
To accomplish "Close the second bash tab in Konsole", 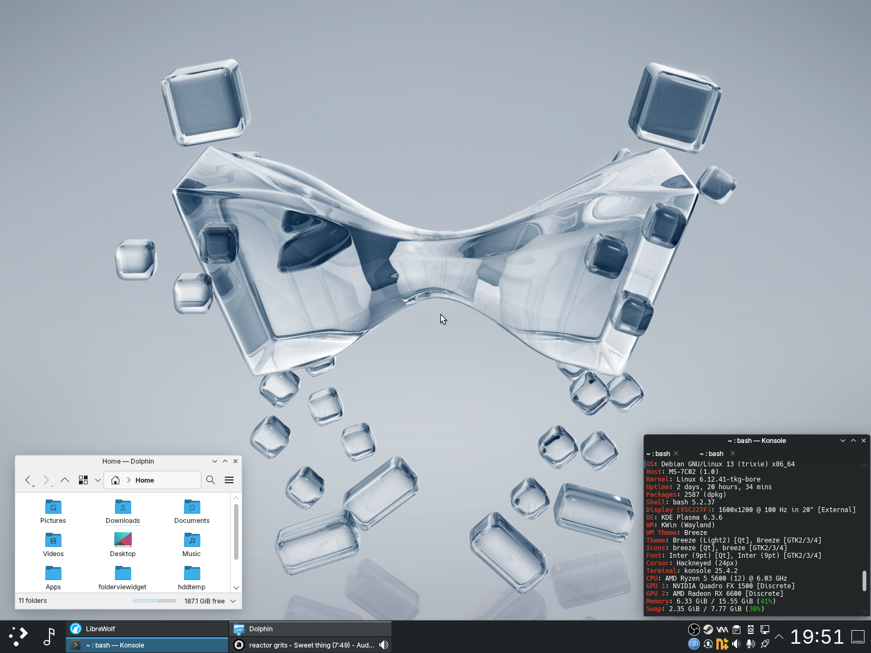I will click(733, 453).
